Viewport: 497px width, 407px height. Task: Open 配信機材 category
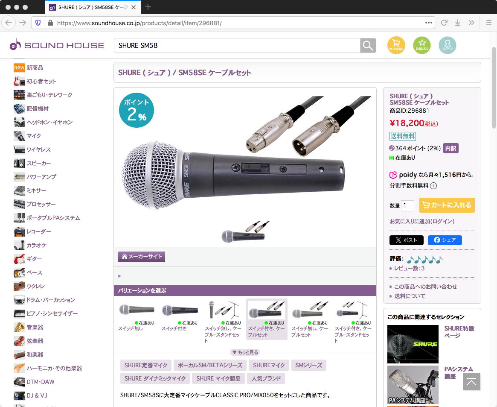click(x=32, y=108)
